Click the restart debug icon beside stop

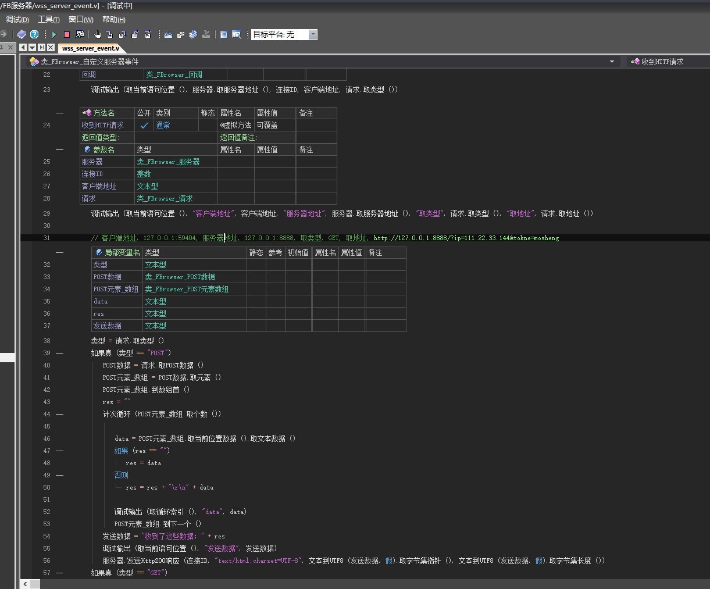point(80,34)
